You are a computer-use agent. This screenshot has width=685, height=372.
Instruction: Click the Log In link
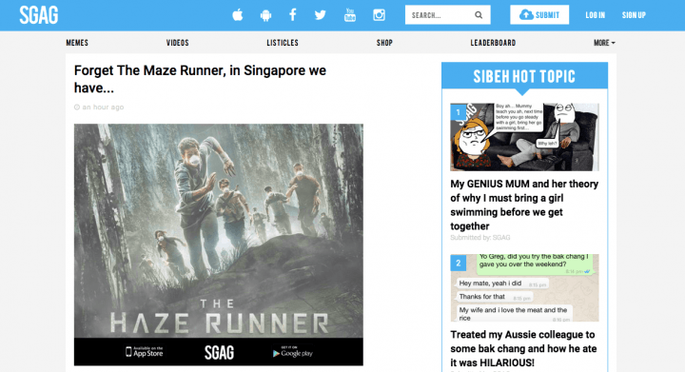595,15
